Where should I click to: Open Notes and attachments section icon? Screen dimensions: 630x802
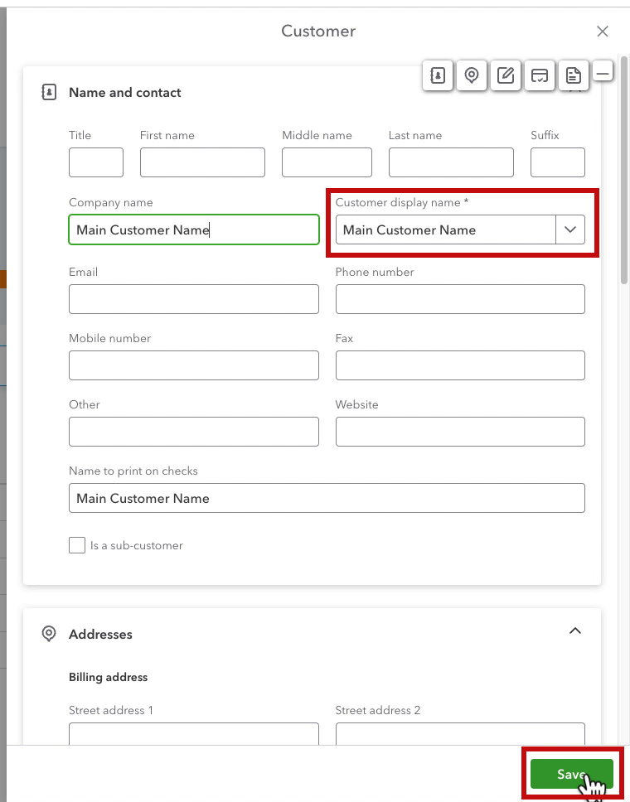tap(506, 75)
